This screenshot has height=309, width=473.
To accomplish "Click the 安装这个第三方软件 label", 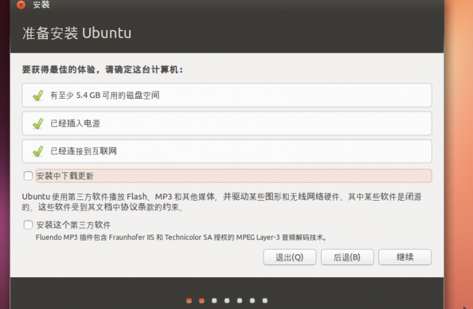I will coord(74,224).
